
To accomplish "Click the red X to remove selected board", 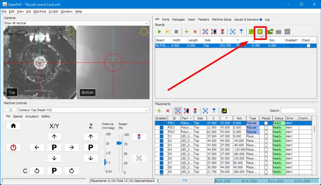I will tap(195, 31).
